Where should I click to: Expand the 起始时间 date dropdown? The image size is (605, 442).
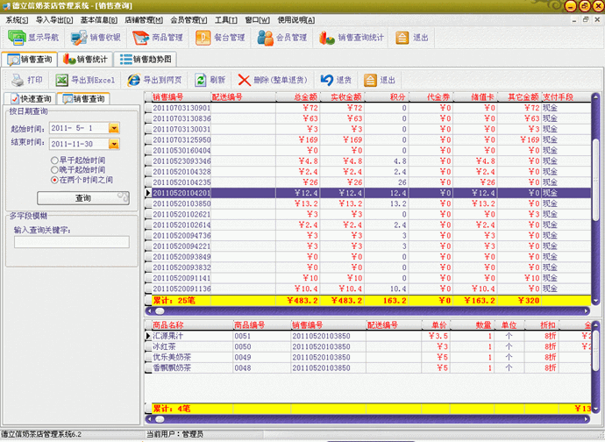click(114, 128)
